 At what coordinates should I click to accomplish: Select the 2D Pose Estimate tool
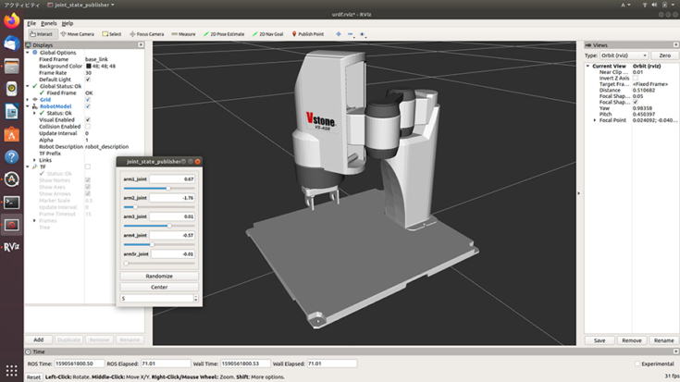[x=226, y=34]
